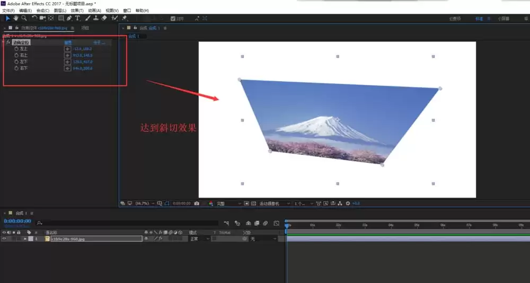
Task: Select the Type (T) tool
Action: coord(77,18)
